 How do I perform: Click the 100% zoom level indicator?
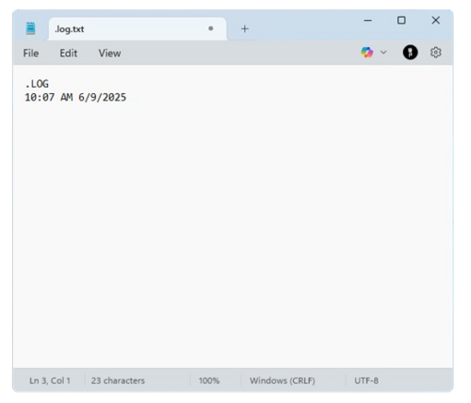coord(209,380)
